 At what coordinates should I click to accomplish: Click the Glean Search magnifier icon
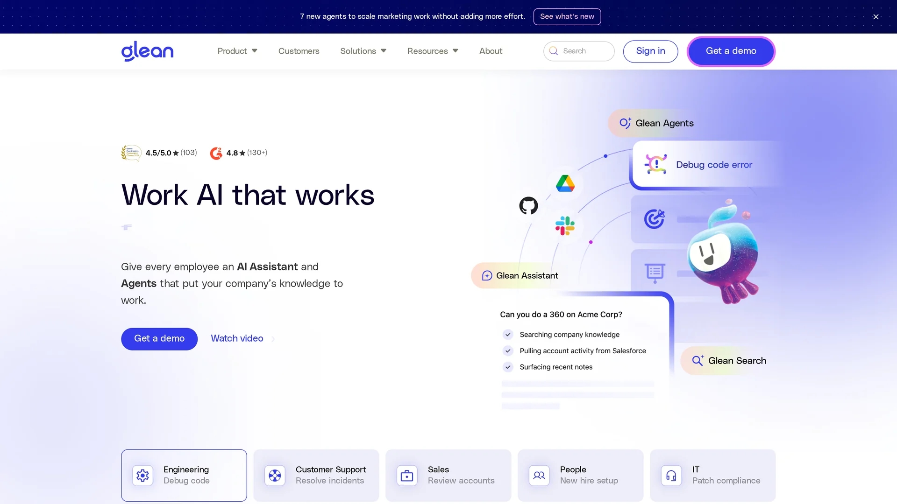click(698, 360)
